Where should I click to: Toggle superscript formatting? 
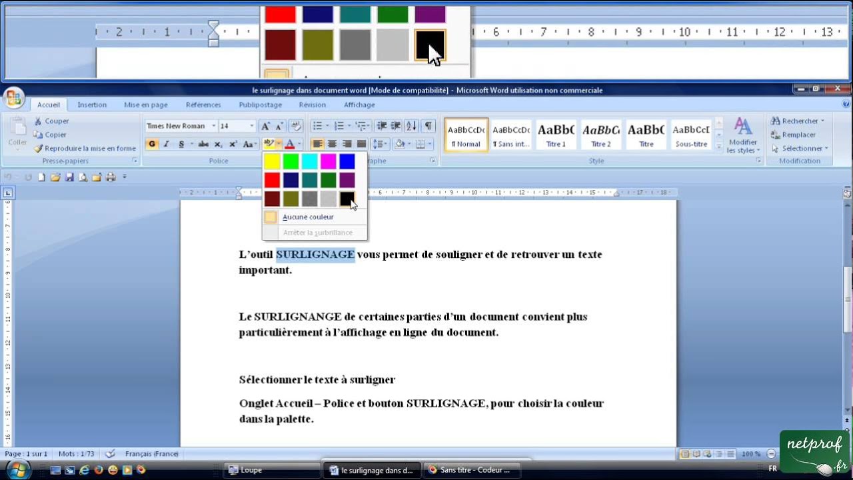point(233,144)
